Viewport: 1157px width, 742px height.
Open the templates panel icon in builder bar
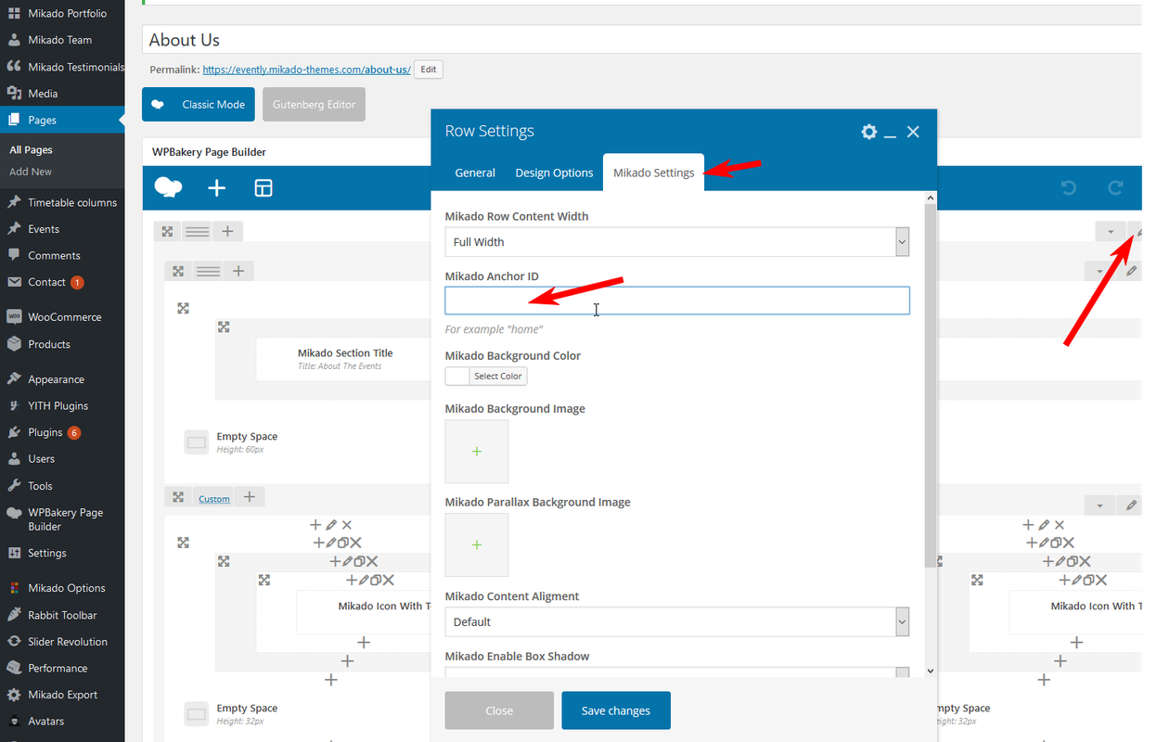click(x=264, y=188)
